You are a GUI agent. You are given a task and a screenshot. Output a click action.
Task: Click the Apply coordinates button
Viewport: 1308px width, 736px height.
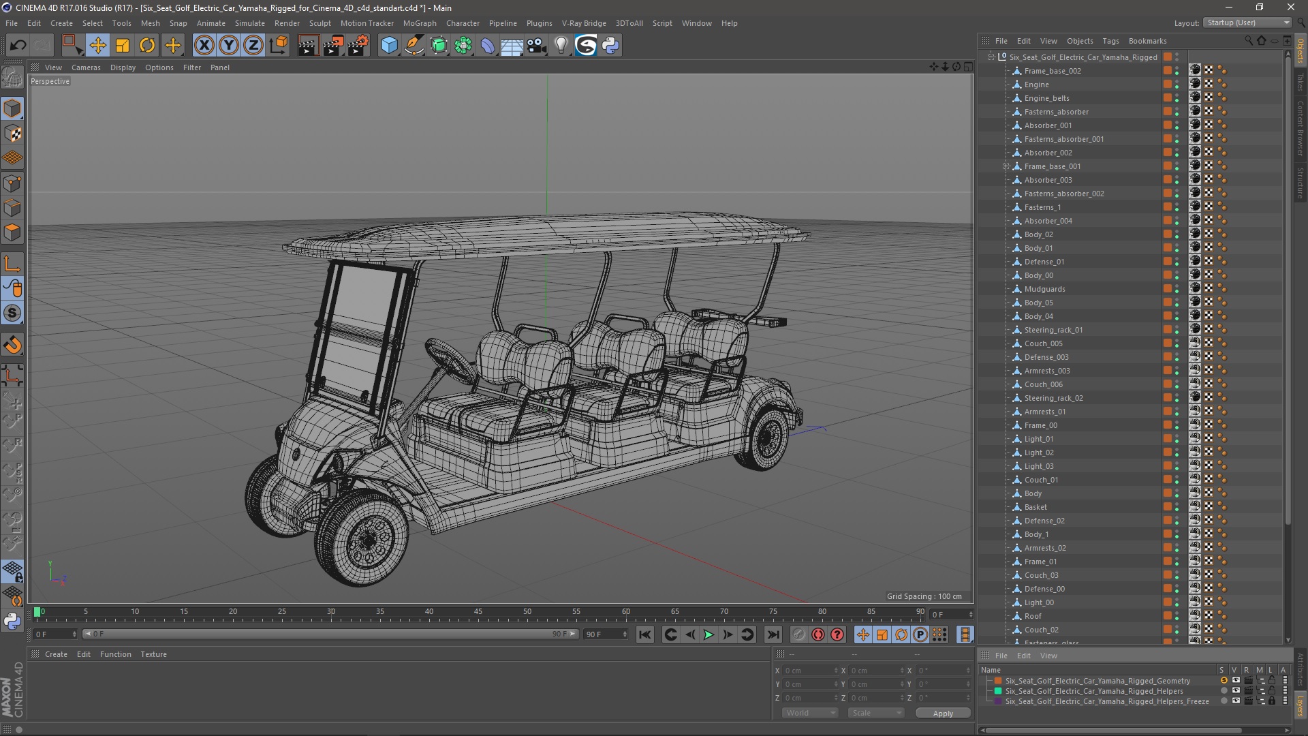(x=943, y=714)
